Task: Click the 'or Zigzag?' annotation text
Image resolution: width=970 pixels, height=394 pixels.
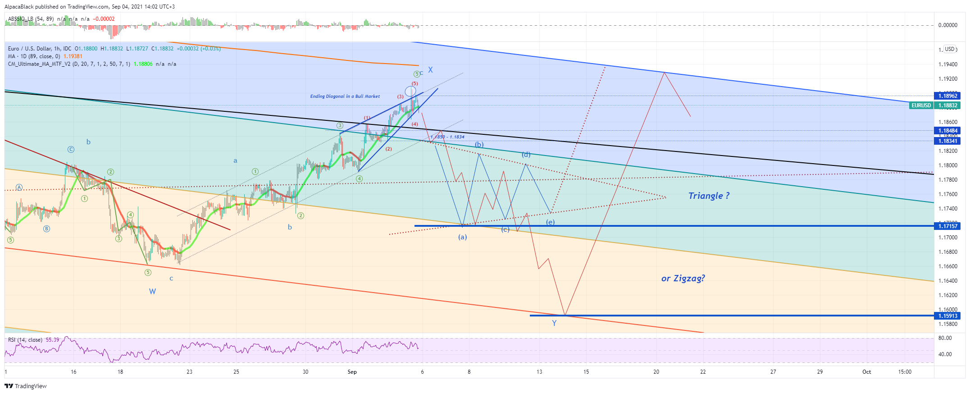Action: (x=683, y=278)
